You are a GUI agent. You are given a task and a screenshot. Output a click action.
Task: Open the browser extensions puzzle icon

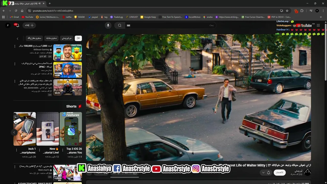tap(302, 11)
